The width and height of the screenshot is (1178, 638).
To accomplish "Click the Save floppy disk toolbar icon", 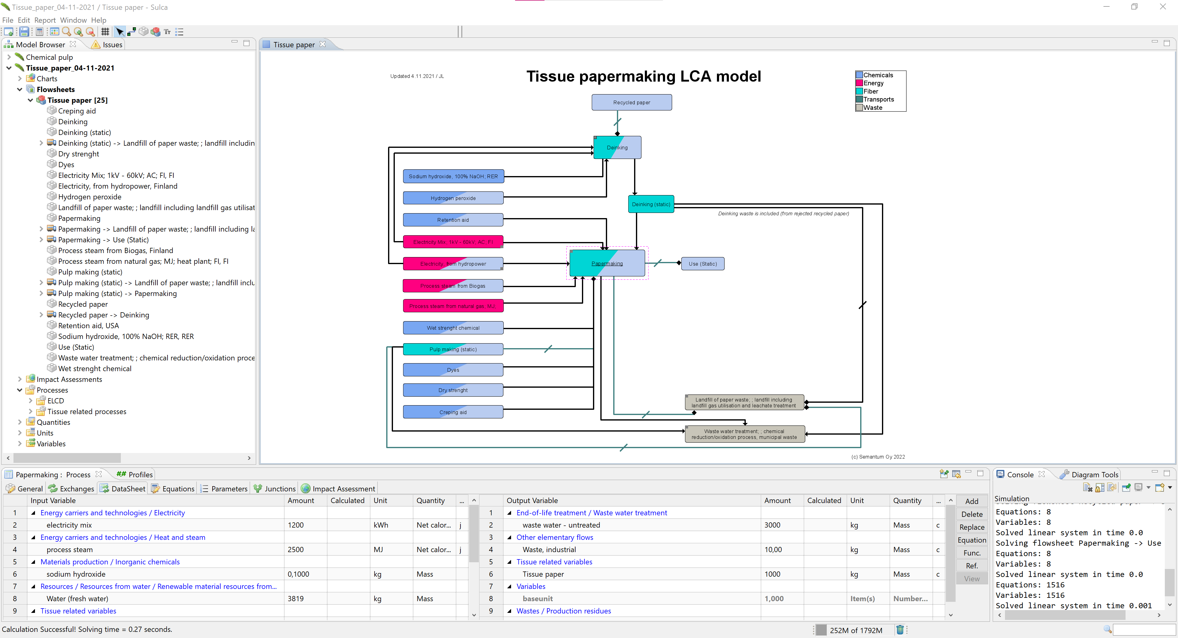I will pos(24,32).
